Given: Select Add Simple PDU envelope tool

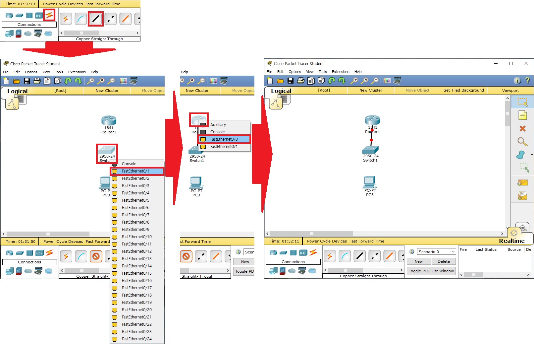Looking at the screenshot, I should tap(522, 183).
